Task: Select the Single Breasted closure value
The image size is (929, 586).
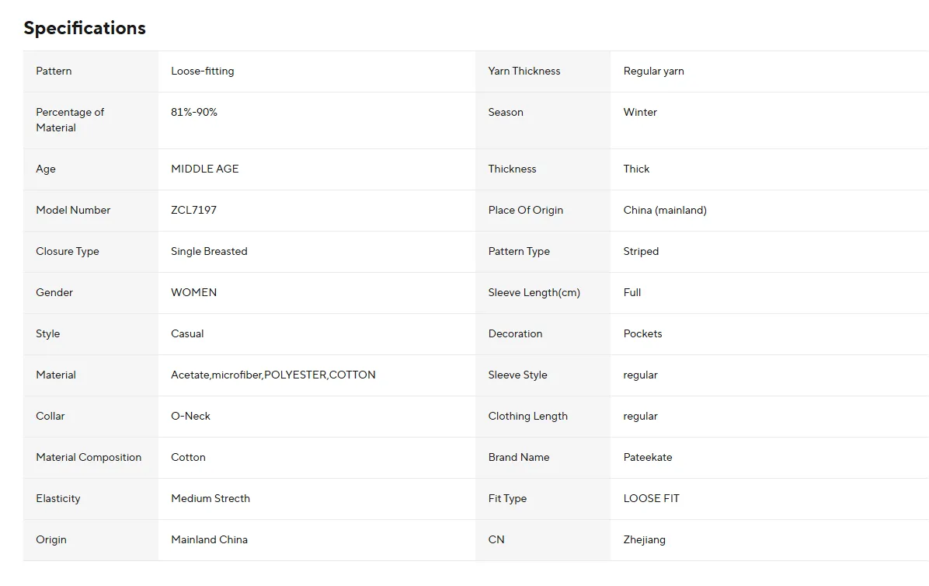Action: click(x=209, y=251)
